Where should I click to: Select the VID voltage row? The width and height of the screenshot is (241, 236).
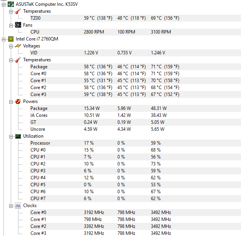point(136,53)
